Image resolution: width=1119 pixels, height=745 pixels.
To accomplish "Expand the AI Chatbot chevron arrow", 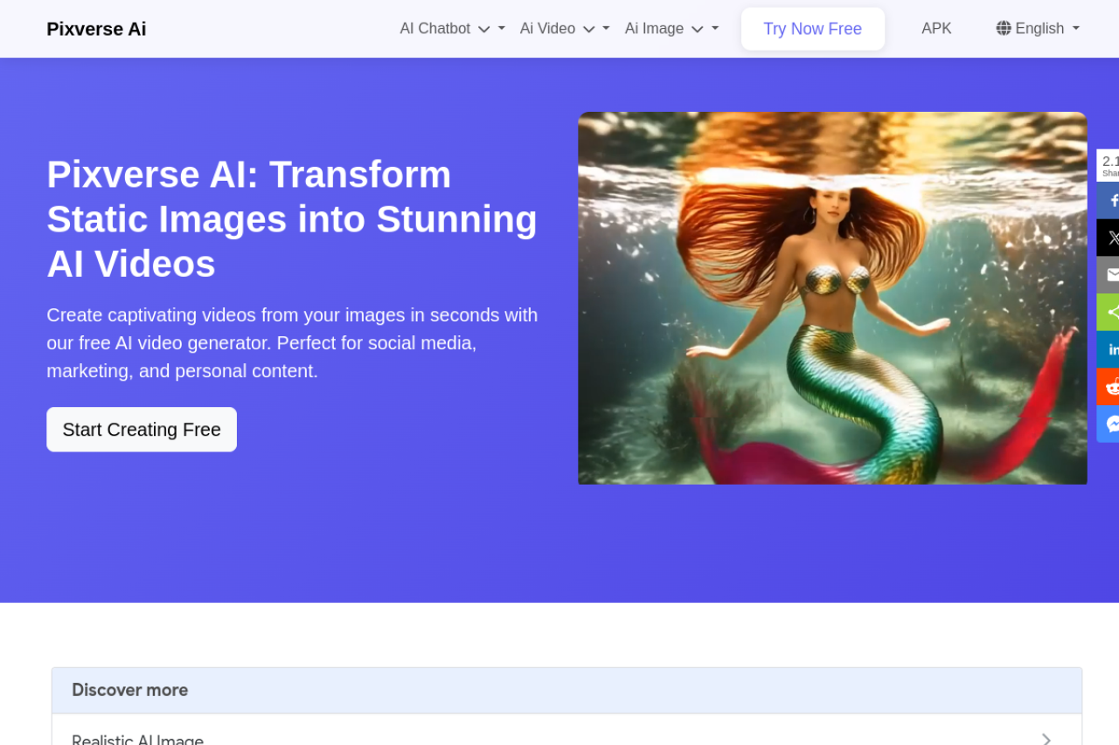I will pos(483,29).
